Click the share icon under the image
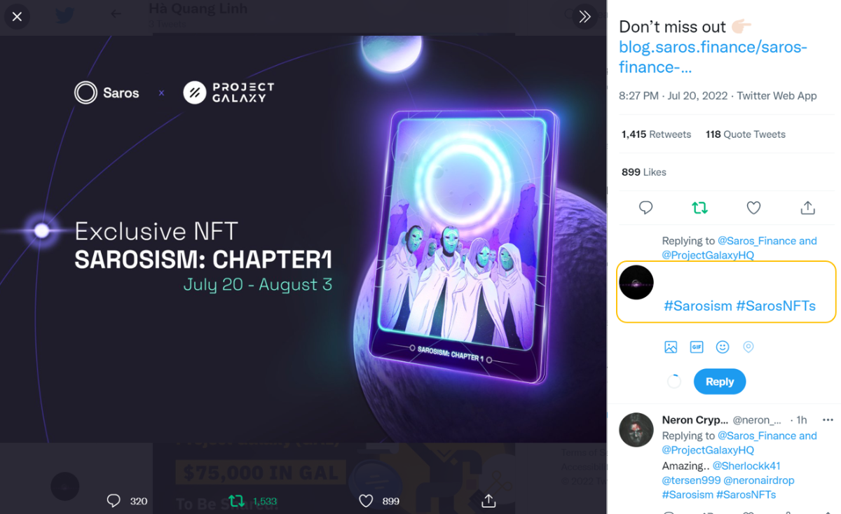The image size is (841, 514). [489, 501]
